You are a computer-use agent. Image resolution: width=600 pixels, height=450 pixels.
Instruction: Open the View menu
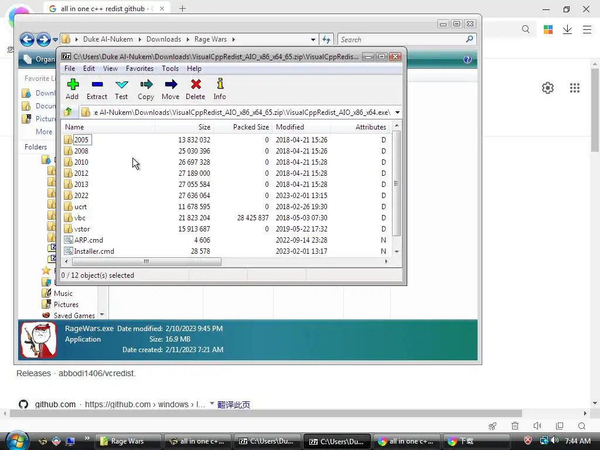pos(110,69)
